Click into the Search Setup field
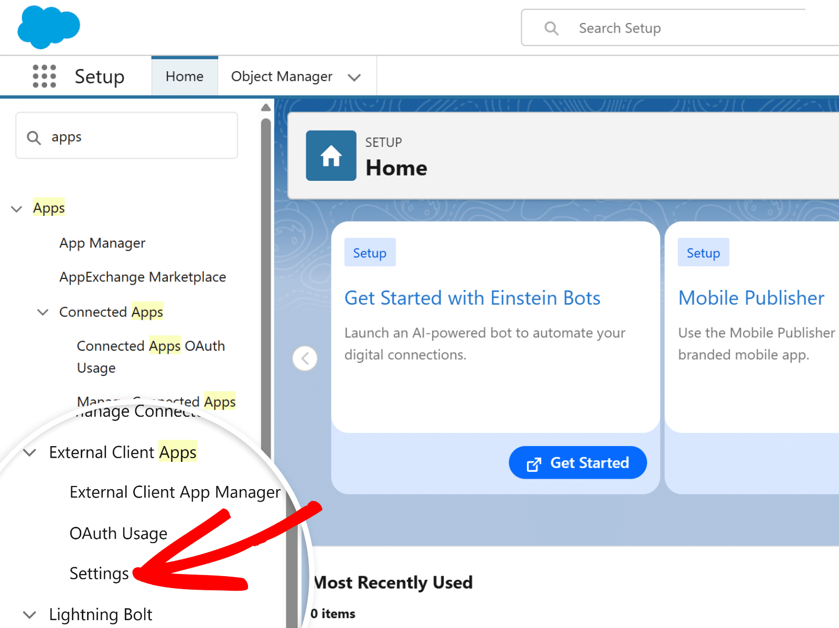 (680, 28)
